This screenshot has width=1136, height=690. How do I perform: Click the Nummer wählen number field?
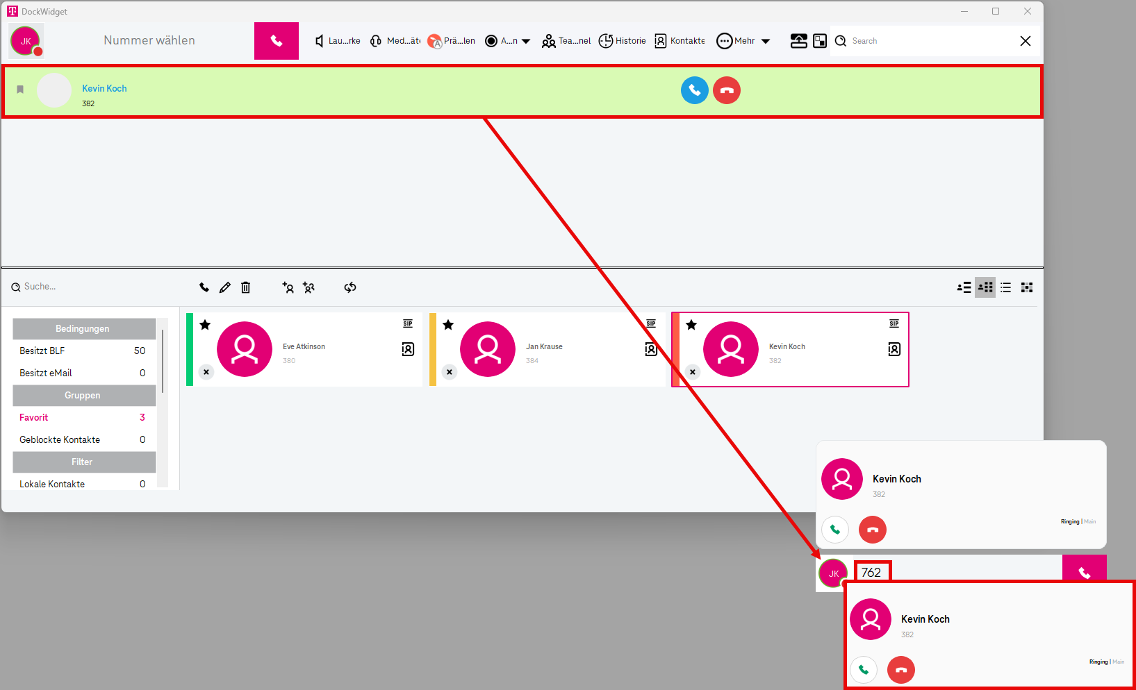tap(149, 41)
